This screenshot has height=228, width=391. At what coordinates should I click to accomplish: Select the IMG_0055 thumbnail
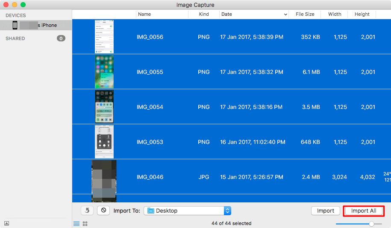click(104, 72)
